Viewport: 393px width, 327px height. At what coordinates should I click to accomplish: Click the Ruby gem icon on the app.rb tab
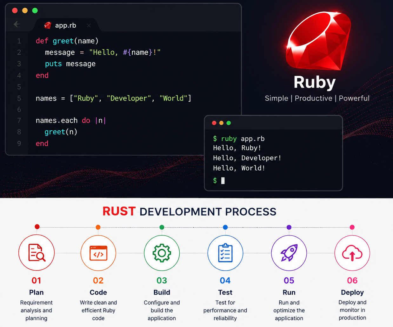(48, 25)
